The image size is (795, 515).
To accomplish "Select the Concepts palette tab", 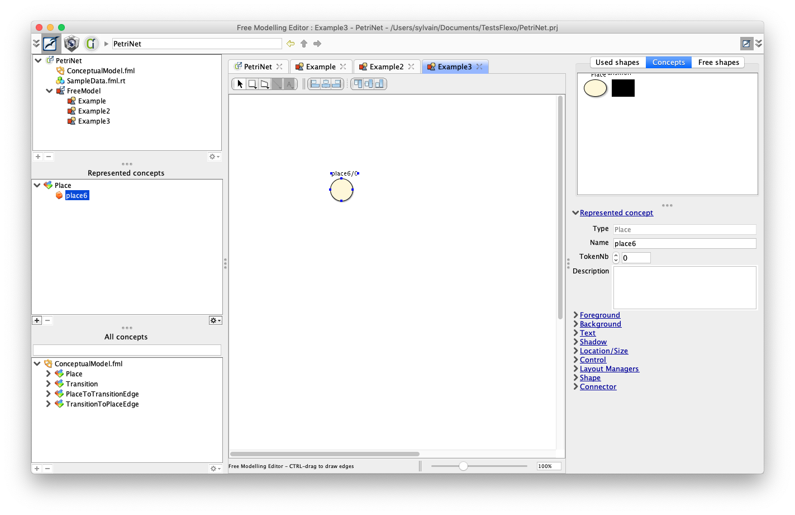I will coord(669,63).
